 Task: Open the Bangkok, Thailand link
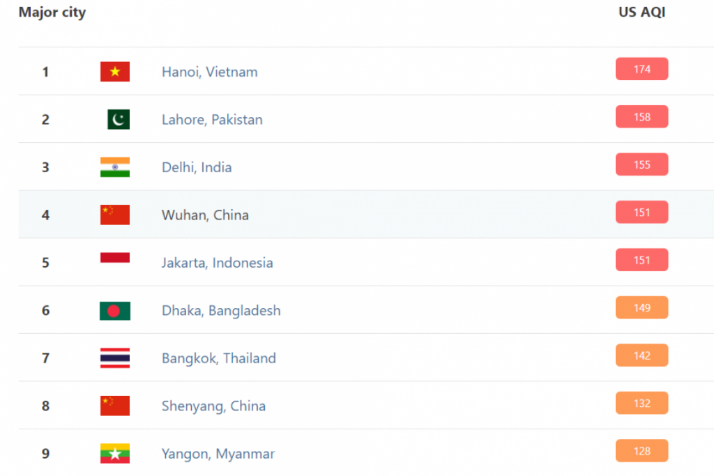point(218,359)
